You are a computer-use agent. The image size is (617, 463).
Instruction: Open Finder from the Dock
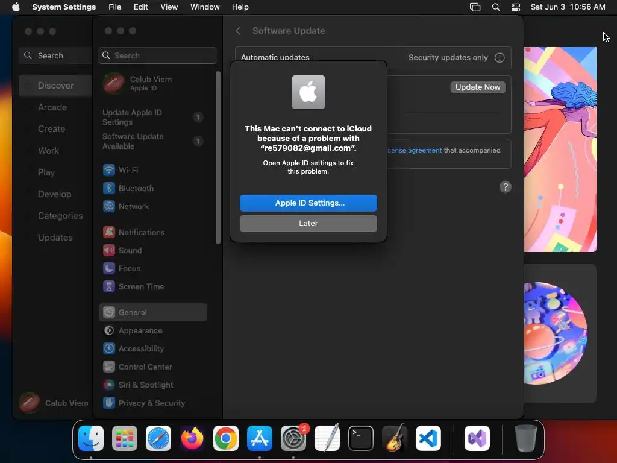[91, 438]
